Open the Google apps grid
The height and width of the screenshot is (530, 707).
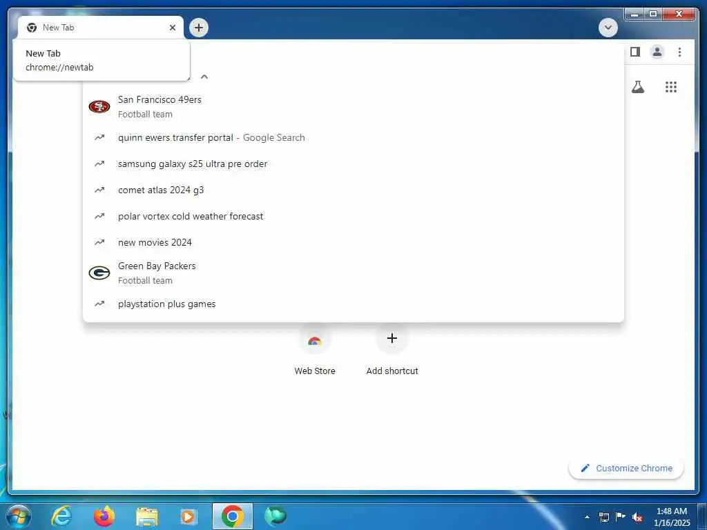pos(671,86)
